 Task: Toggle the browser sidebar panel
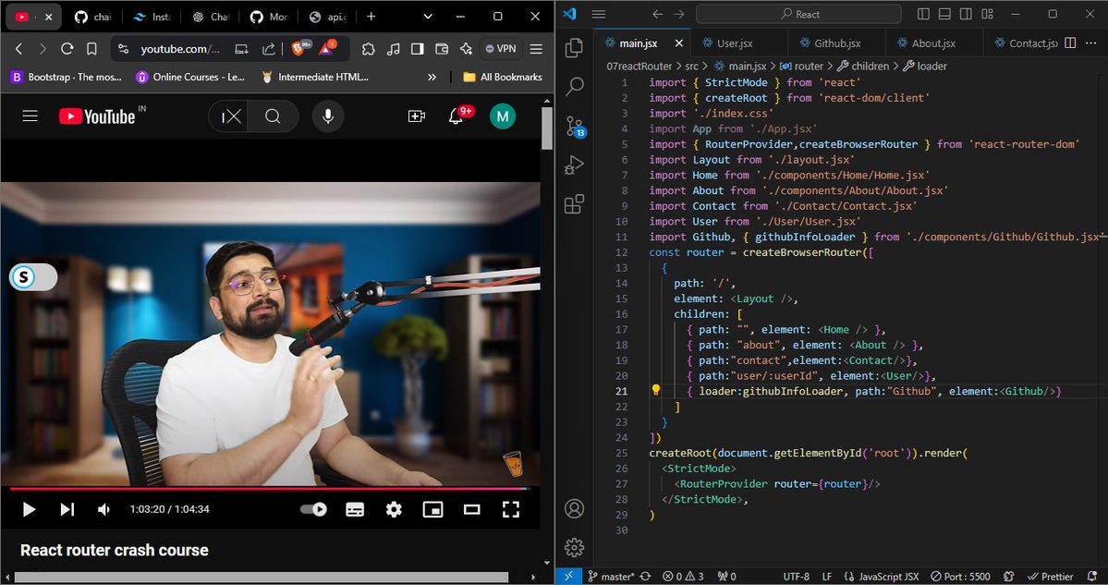[x=418, y=49]
